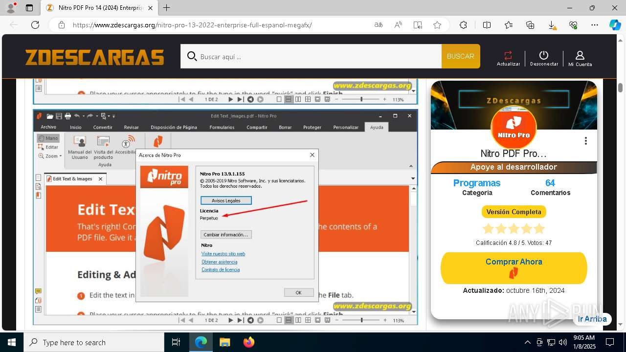Select the Proteger ribbon tab in the Nitro screenshot

[x=312, y=127]
